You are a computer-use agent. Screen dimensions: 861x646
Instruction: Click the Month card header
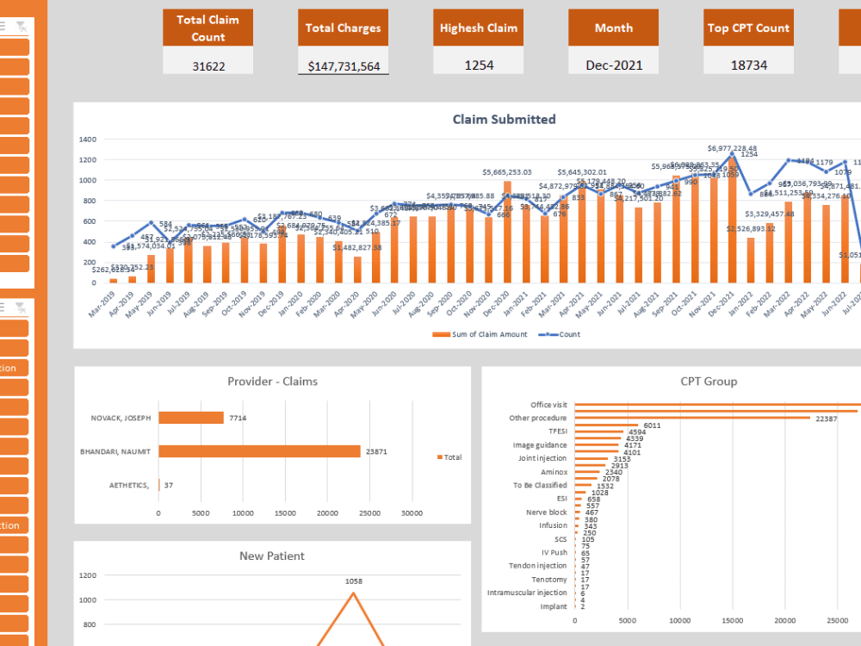pos(613,28)
